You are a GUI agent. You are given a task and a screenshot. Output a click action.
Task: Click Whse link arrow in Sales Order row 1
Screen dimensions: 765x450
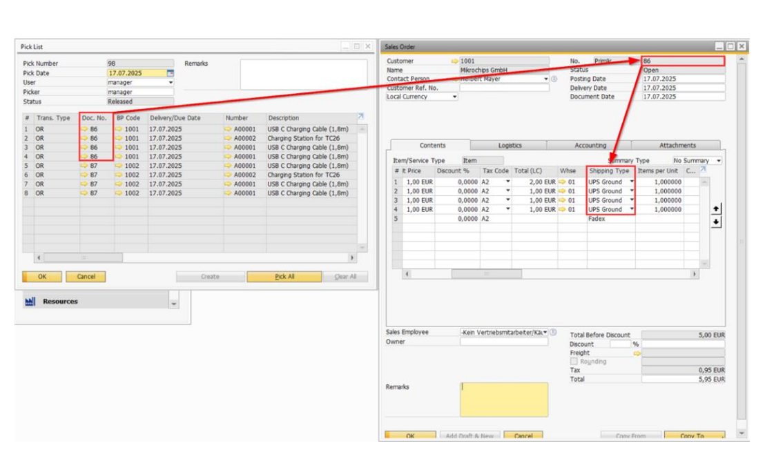pyautogui.click(x=562, y=182)
